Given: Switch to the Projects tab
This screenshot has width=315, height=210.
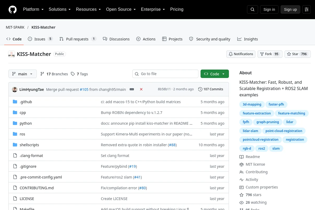Looking at the screenshot, I should point(172,39).
